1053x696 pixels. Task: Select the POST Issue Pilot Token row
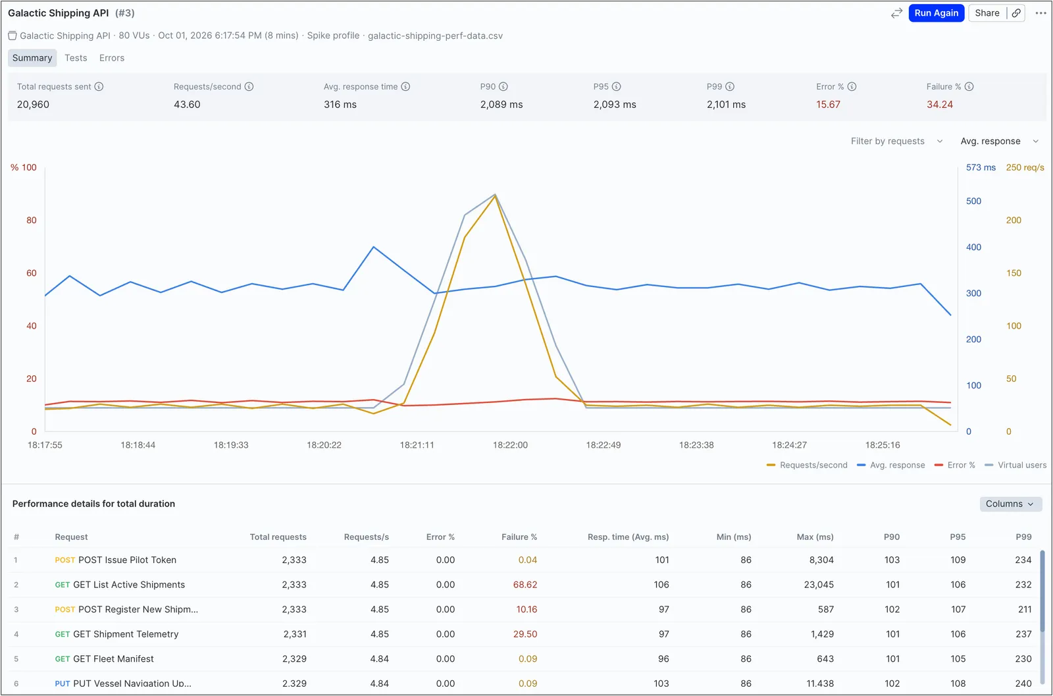tap(524, 560)
